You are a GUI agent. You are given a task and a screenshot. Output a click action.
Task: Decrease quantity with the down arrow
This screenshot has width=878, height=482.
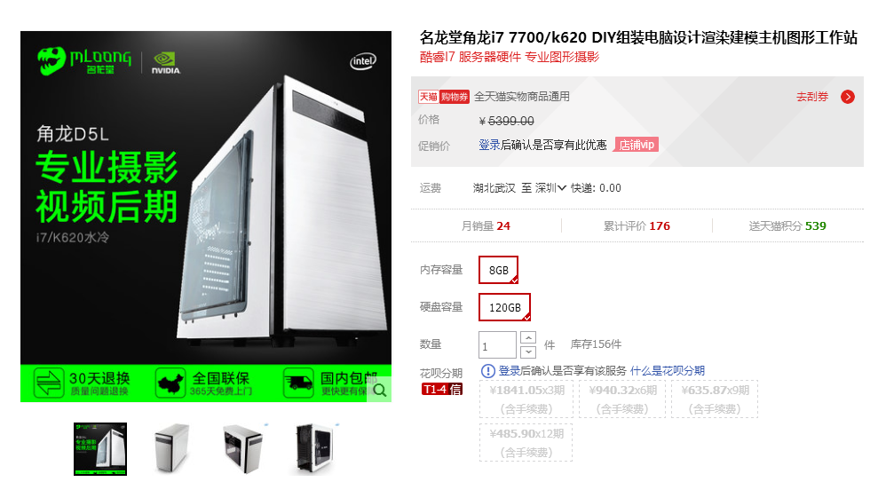coord(528,352)
